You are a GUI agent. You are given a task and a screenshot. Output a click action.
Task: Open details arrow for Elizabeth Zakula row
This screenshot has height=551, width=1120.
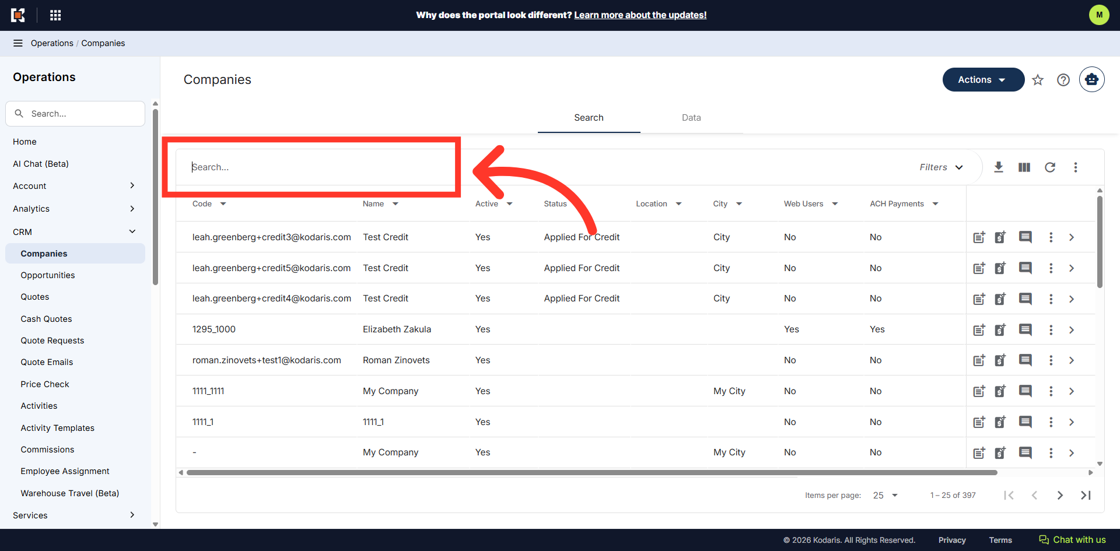pyautogui.click(x=1072, y=330)
